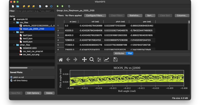Collapse the other_files folder
Image resolution: width=200 pixels, height=105 pixels.
point(14,45)
